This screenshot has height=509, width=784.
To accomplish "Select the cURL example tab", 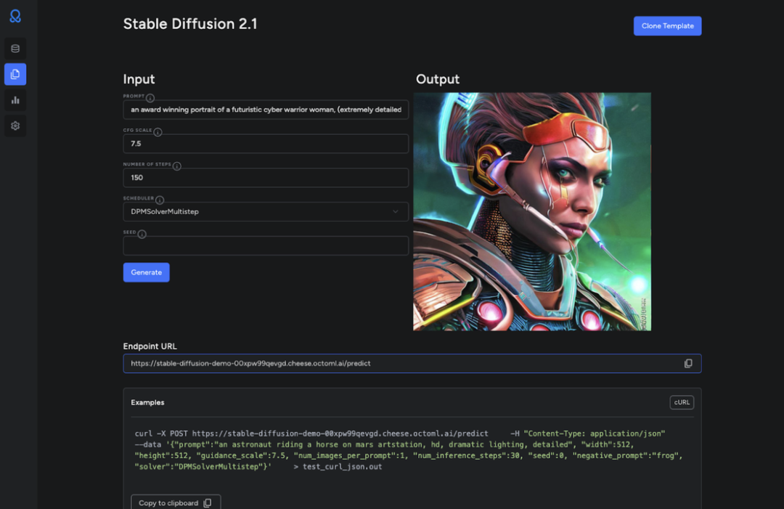I will coord(682,402).
